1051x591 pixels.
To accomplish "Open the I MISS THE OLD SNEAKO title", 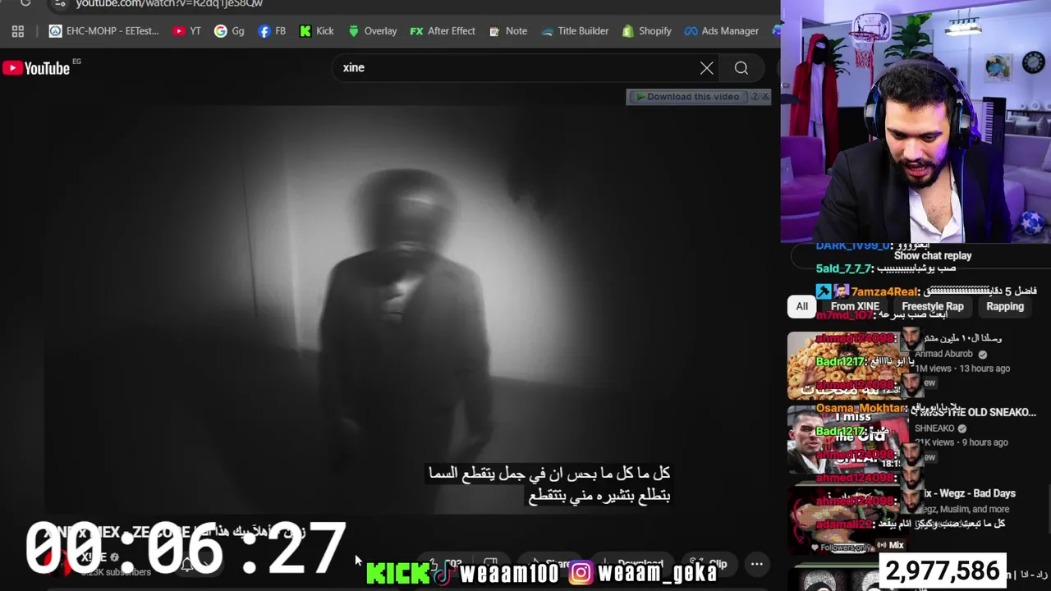I will [x=977, y=412].
